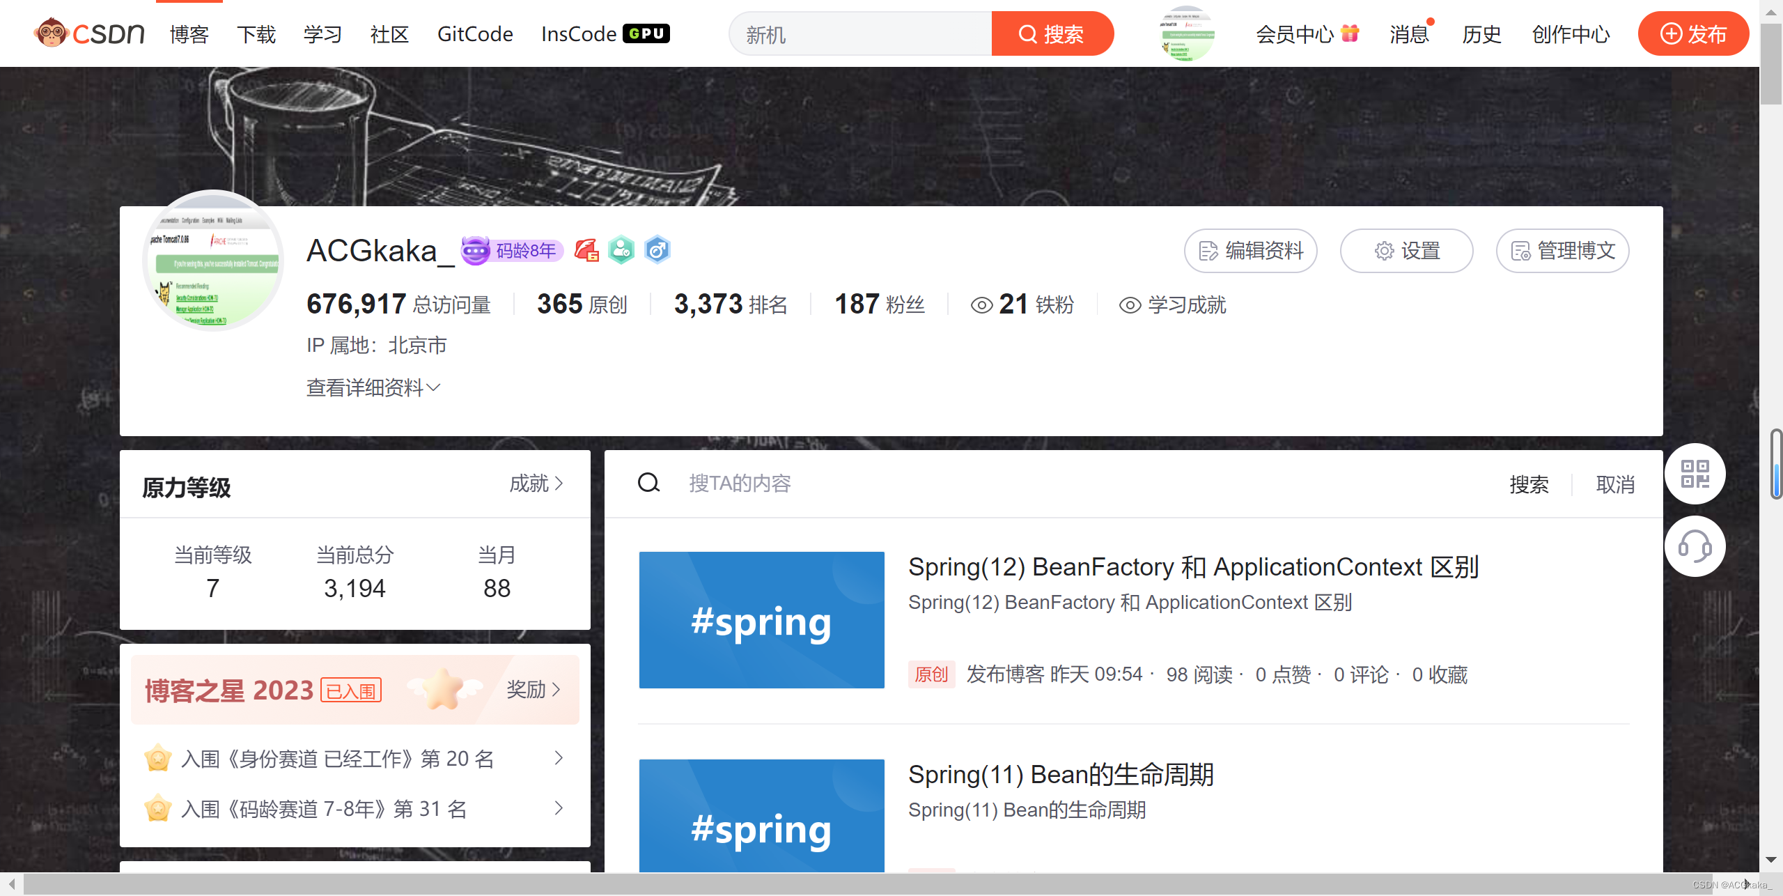This screenshot has height=896, width=1783.
Task: Open Spring(11) article #spring thumbnail
Action: (x=762, y=815)
